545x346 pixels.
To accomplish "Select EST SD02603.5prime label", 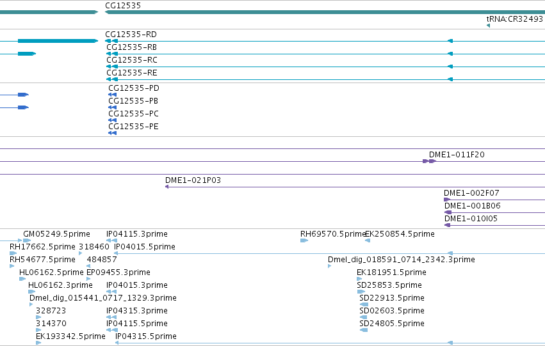I will pos(392,311).
